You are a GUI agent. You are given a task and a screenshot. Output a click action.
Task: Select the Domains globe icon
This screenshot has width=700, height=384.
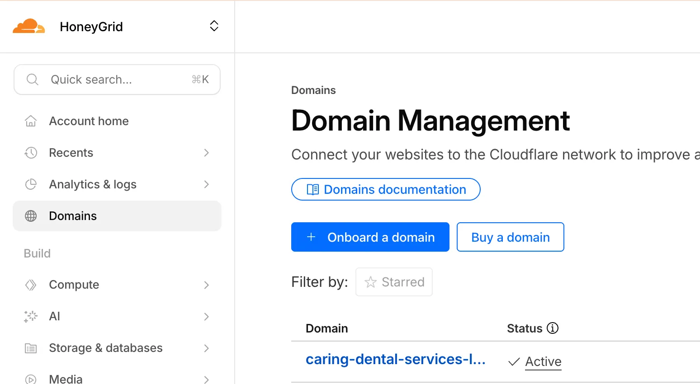point(30,216)
